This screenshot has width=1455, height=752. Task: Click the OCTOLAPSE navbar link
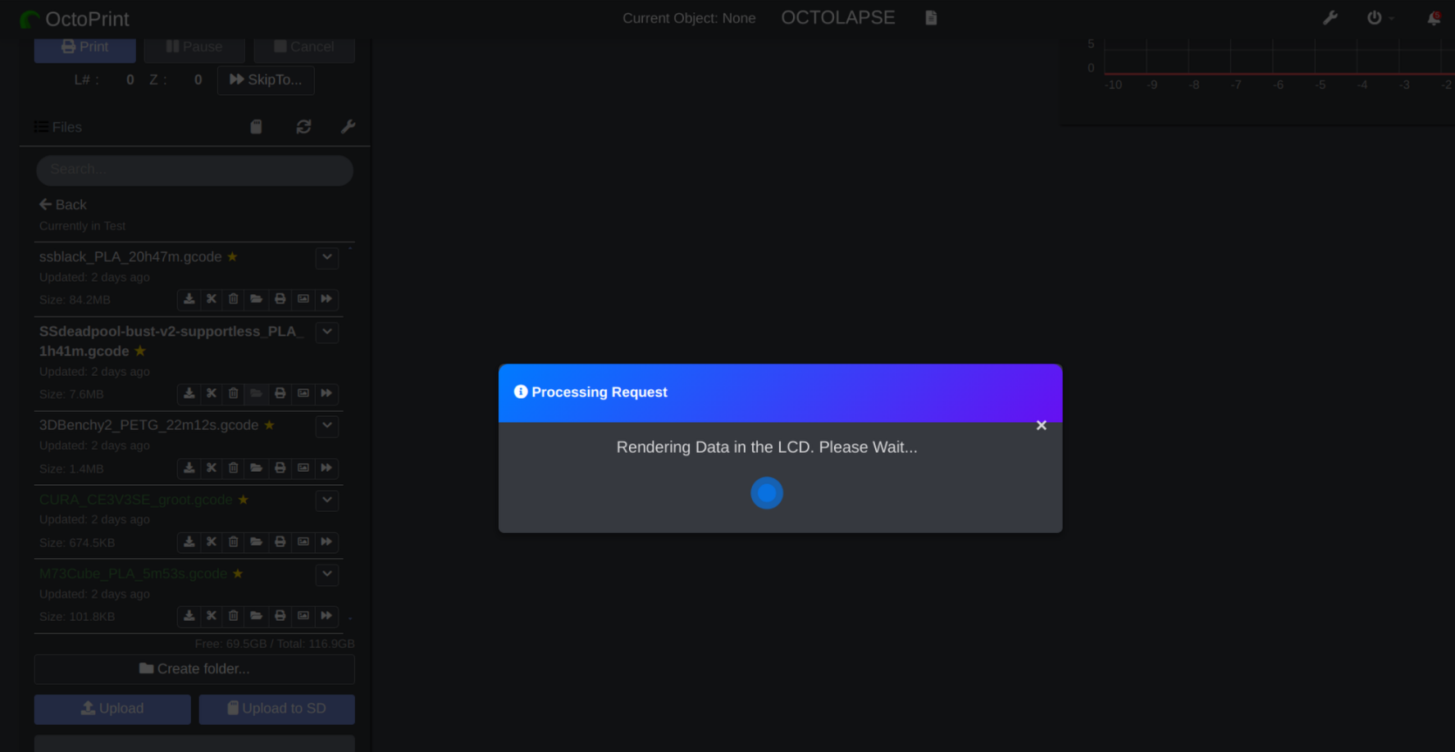coord(838,18)
